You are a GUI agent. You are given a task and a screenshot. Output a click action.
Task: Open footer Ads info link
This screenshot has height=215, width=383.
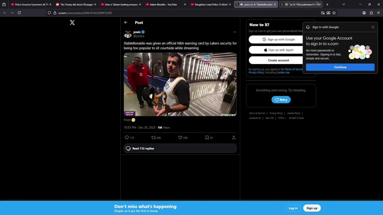coord(270,118)
